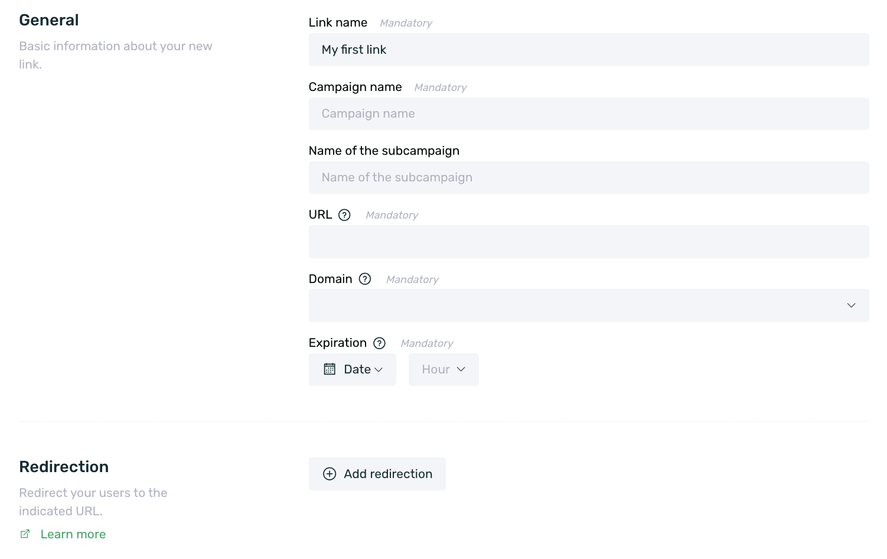Click the Domain help question-mark icon
Screen dimensions: 887x559
coord(365,279)
